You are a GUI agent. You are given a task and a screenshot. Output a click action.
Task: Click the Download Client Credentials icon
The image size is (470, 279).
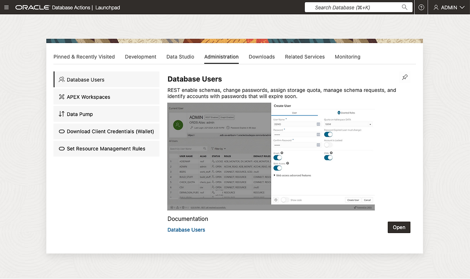(62, 131)
